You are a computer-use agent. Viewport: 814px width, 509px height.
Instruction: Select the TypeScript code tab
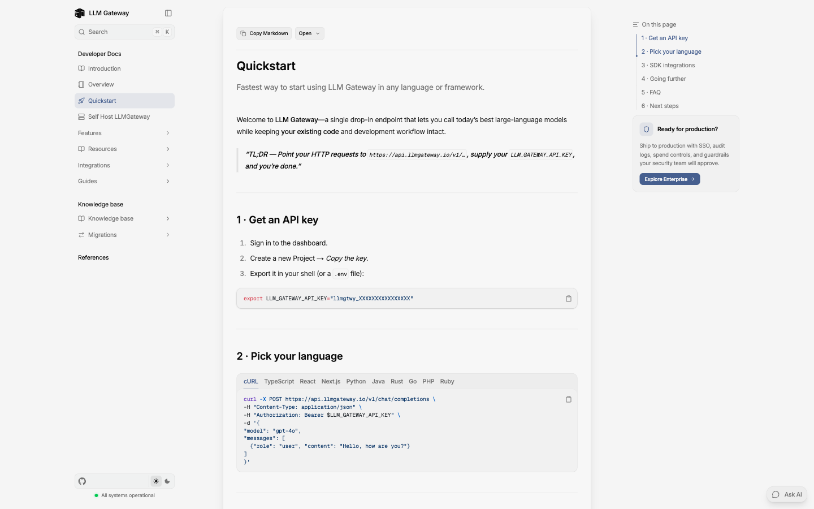pyautogui.click(x=279, y=382)
